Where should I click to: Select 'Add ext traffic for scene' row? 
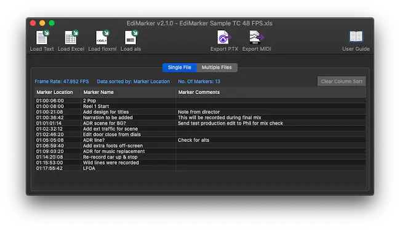pyautogui.click(x=200, y=129)
